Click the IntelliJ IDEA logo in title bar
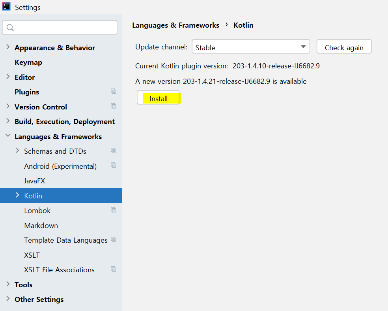The image size is (388, 311). coord(6,6)
